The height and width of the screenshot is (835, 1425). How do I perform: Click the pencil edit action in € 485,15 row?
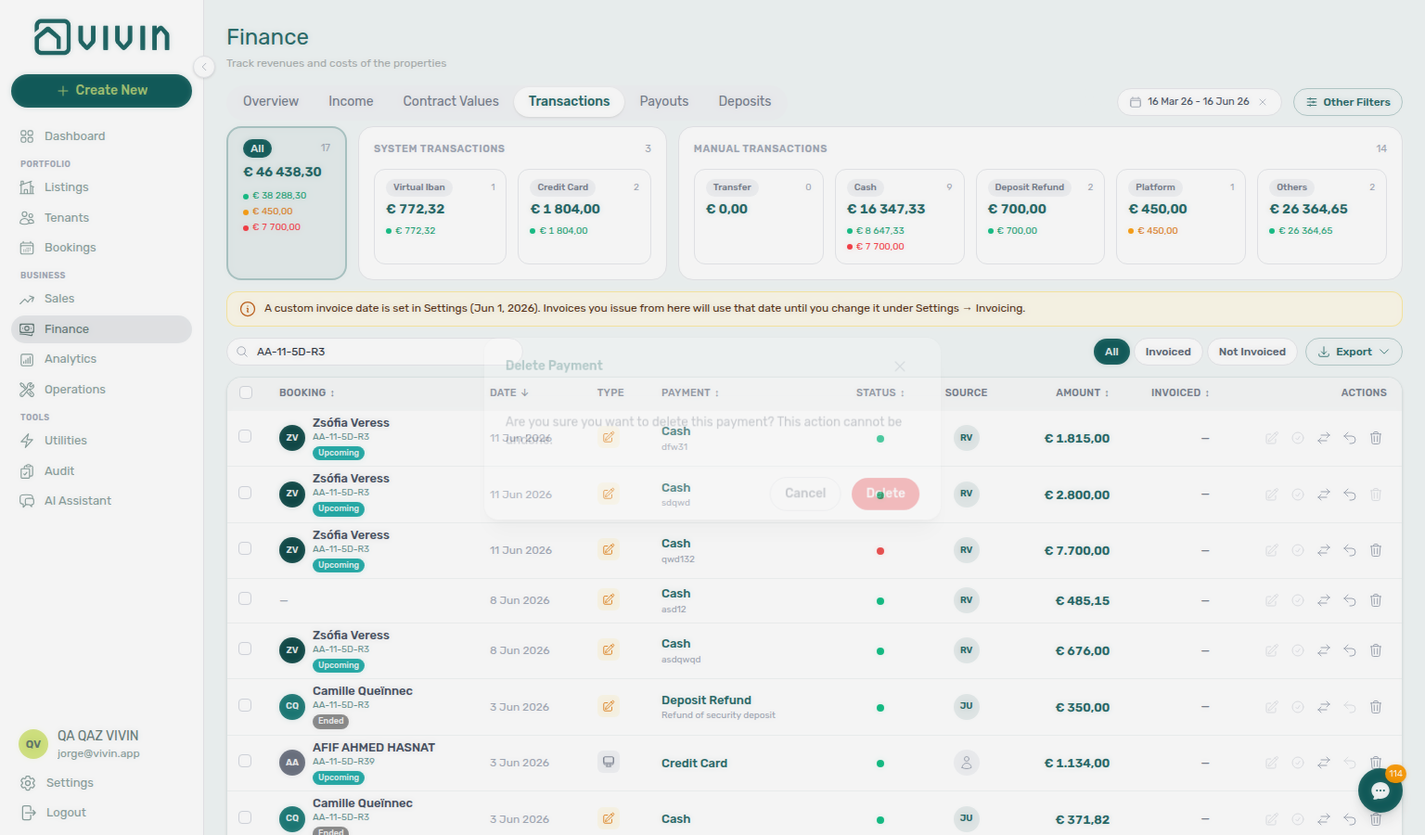(x=1272, y=600)
